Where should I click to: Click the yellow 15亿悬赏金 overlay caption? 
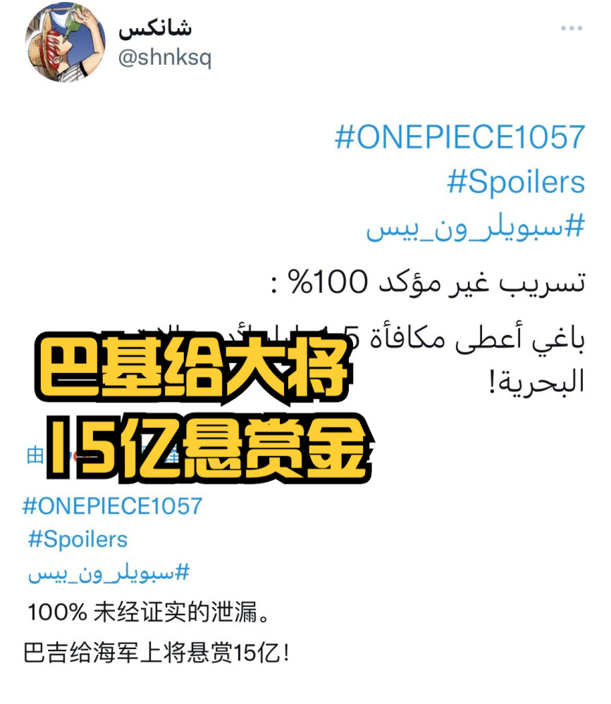point(209,449)
